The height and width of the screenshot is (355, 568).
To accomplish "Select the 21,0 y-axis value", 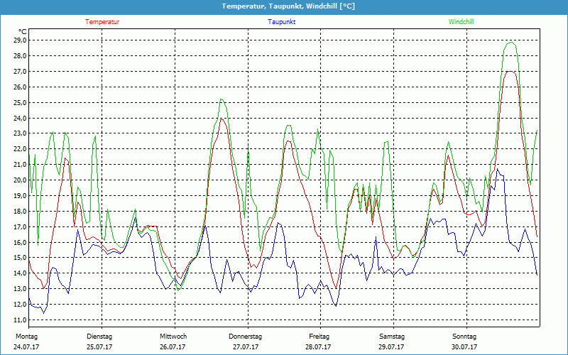I will [20, 165].
